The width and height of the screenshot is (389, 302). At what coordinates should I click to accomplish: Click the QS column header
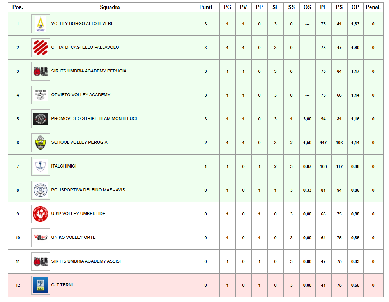(308, 7)
